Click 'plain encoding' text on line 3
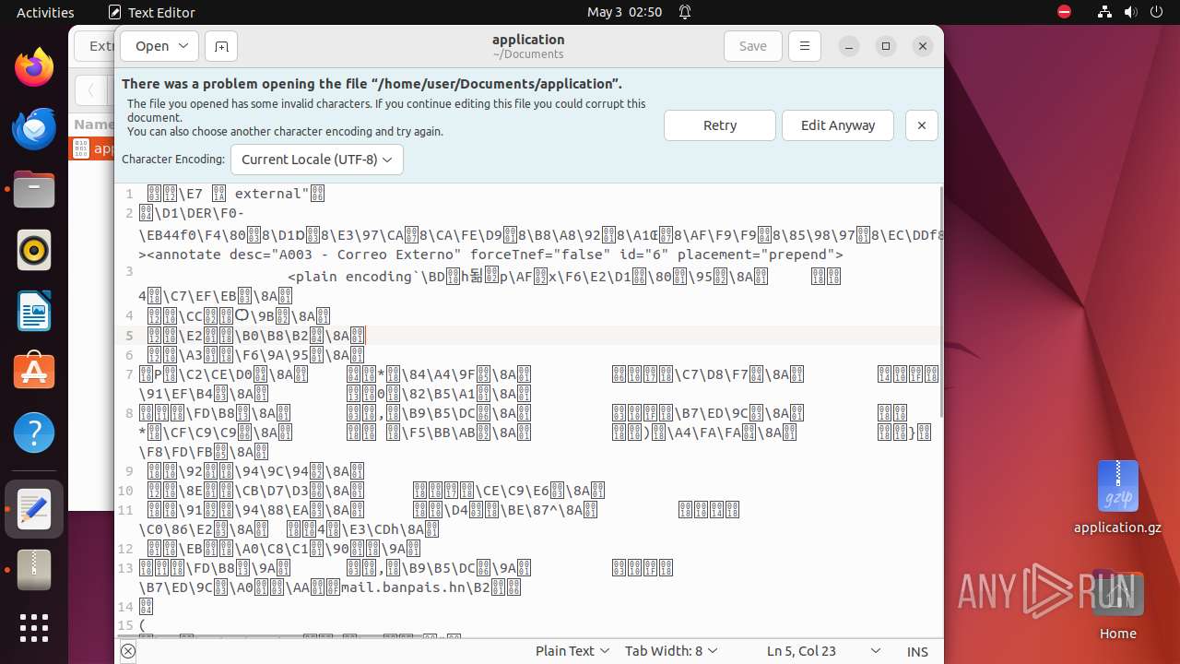This screenshot has width=1180, height=664. 354,277
